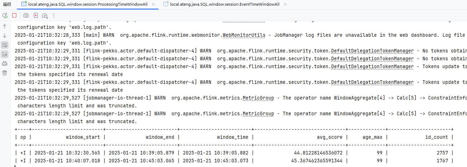Click the avg_score column header in output

[329, 137]
